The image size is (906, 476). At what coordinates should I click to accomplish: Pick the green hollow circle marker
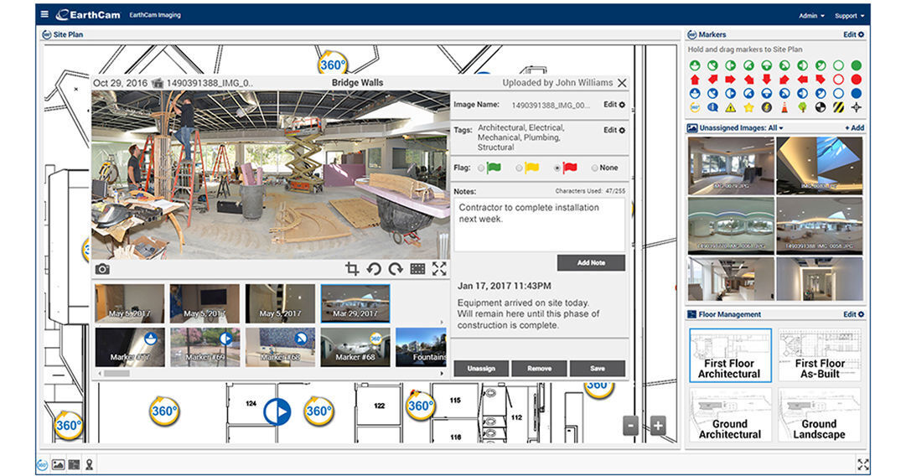(838, 65)
